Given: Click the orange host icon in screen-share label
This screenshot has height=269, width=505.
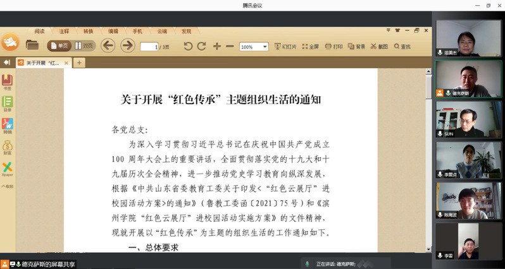Looking at the screenshot, I should [x=4, y=264].
